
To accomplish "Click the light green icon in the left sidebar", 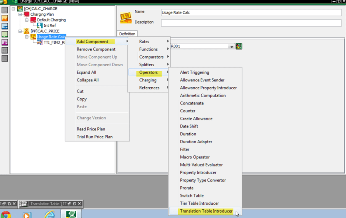I will [x=5, y=34].
